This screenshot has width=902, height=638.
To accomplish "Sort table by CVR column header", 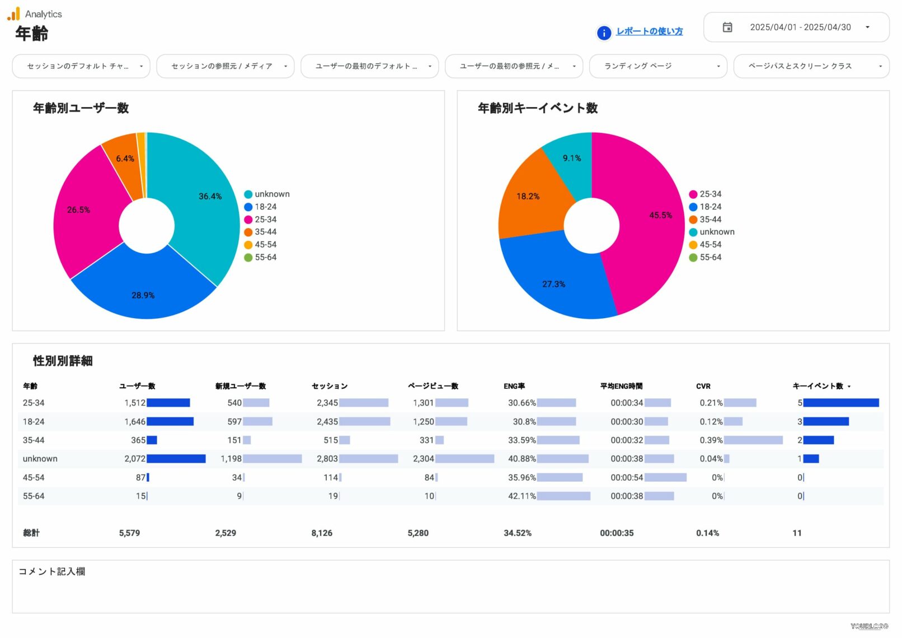I will coord(703,386).
